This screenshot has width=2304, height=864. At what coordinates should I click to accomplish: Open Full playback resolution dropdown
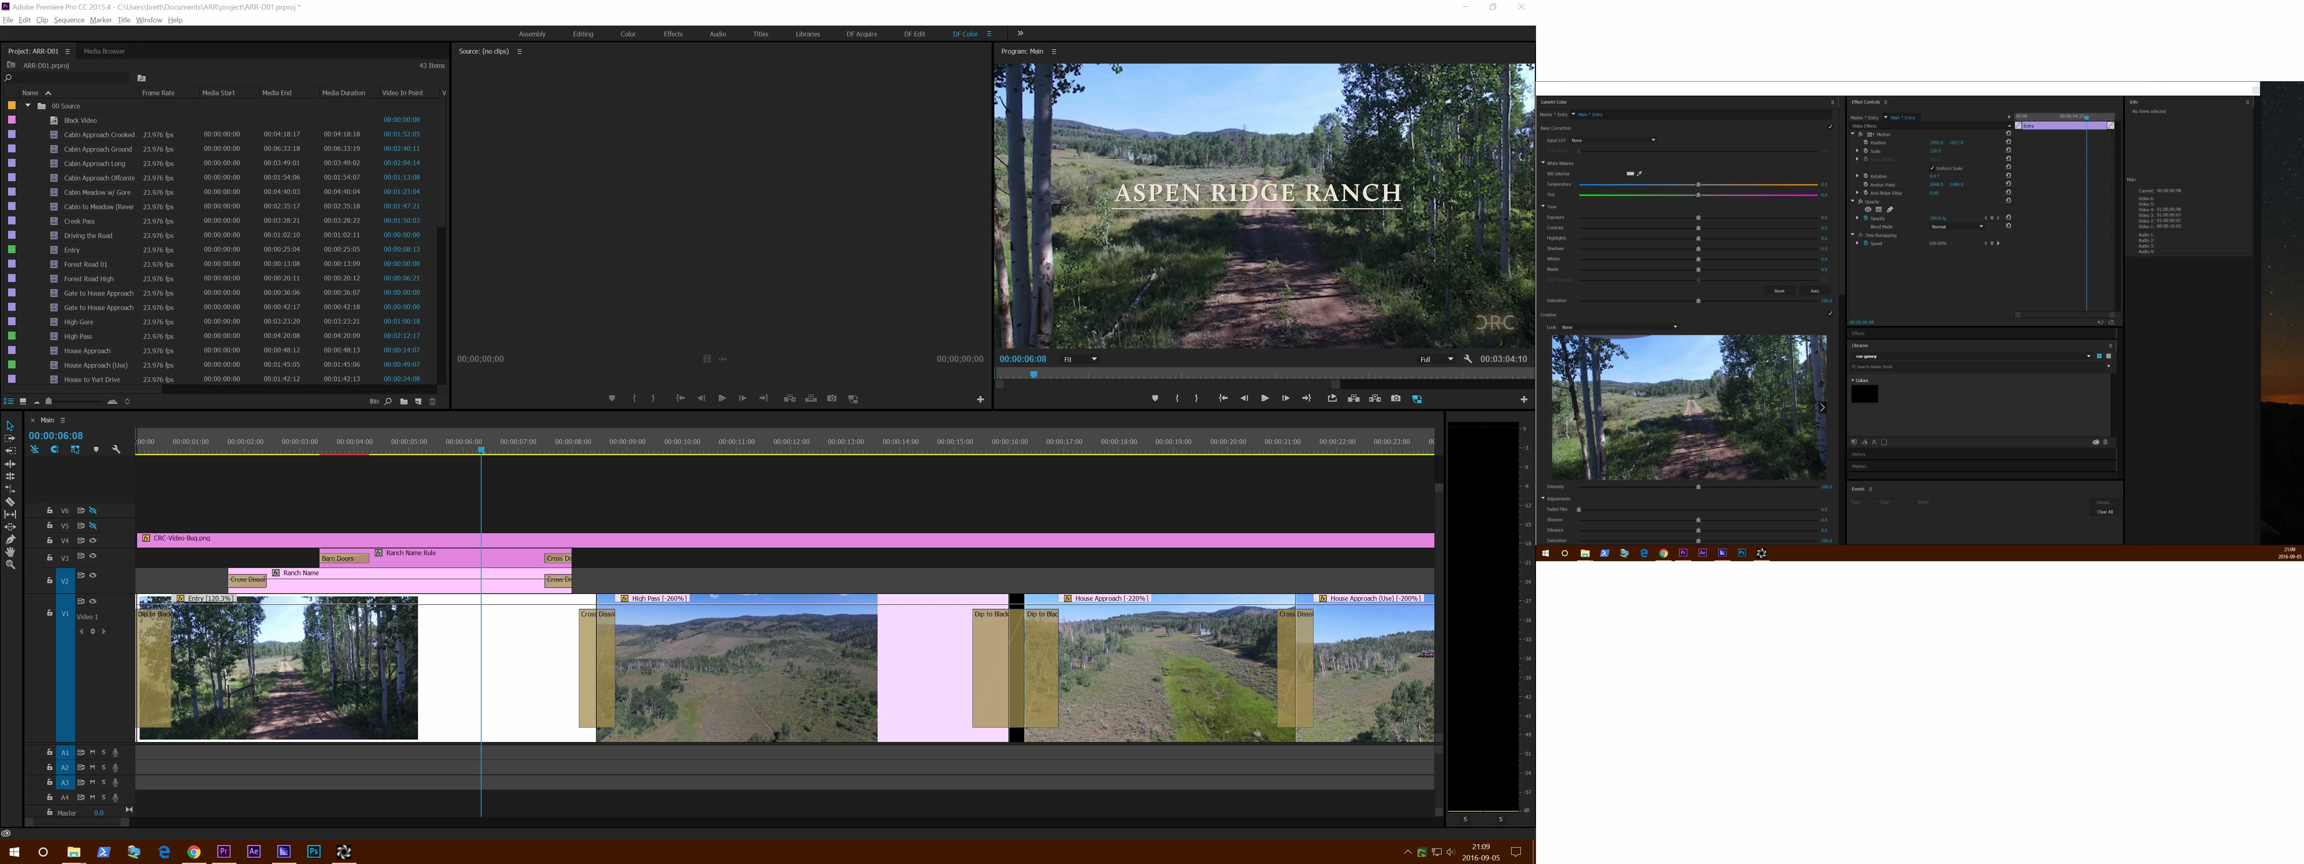[x=1436, y=360]
